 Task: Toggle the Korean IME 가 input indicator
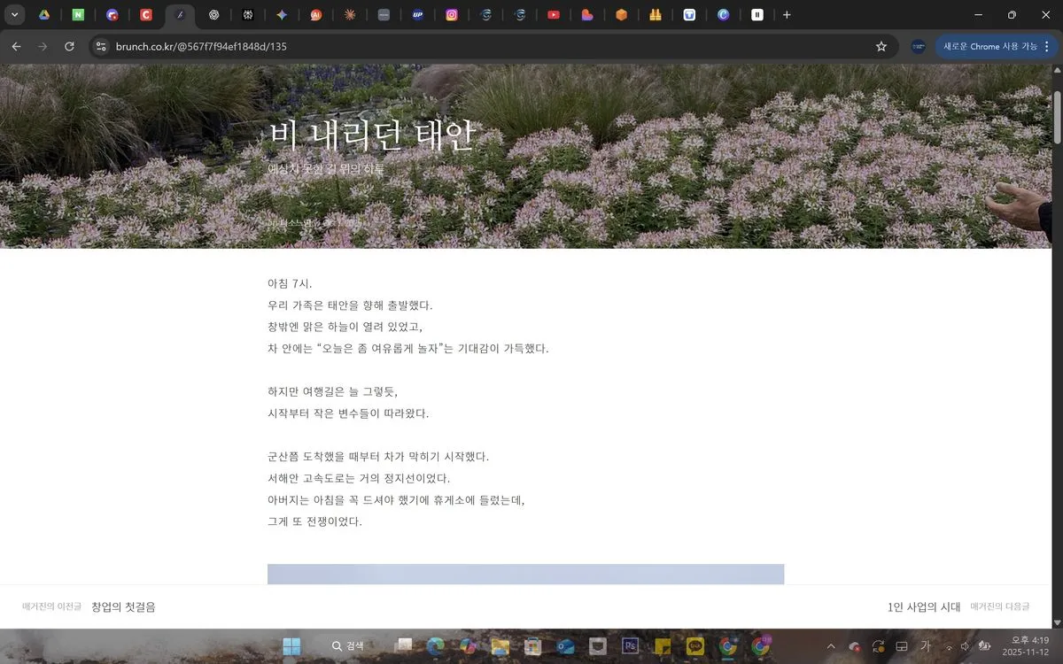926,646
